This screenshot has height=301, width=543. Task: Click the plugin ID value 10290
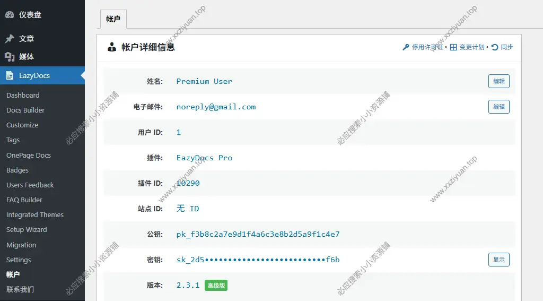coord(188,183)
